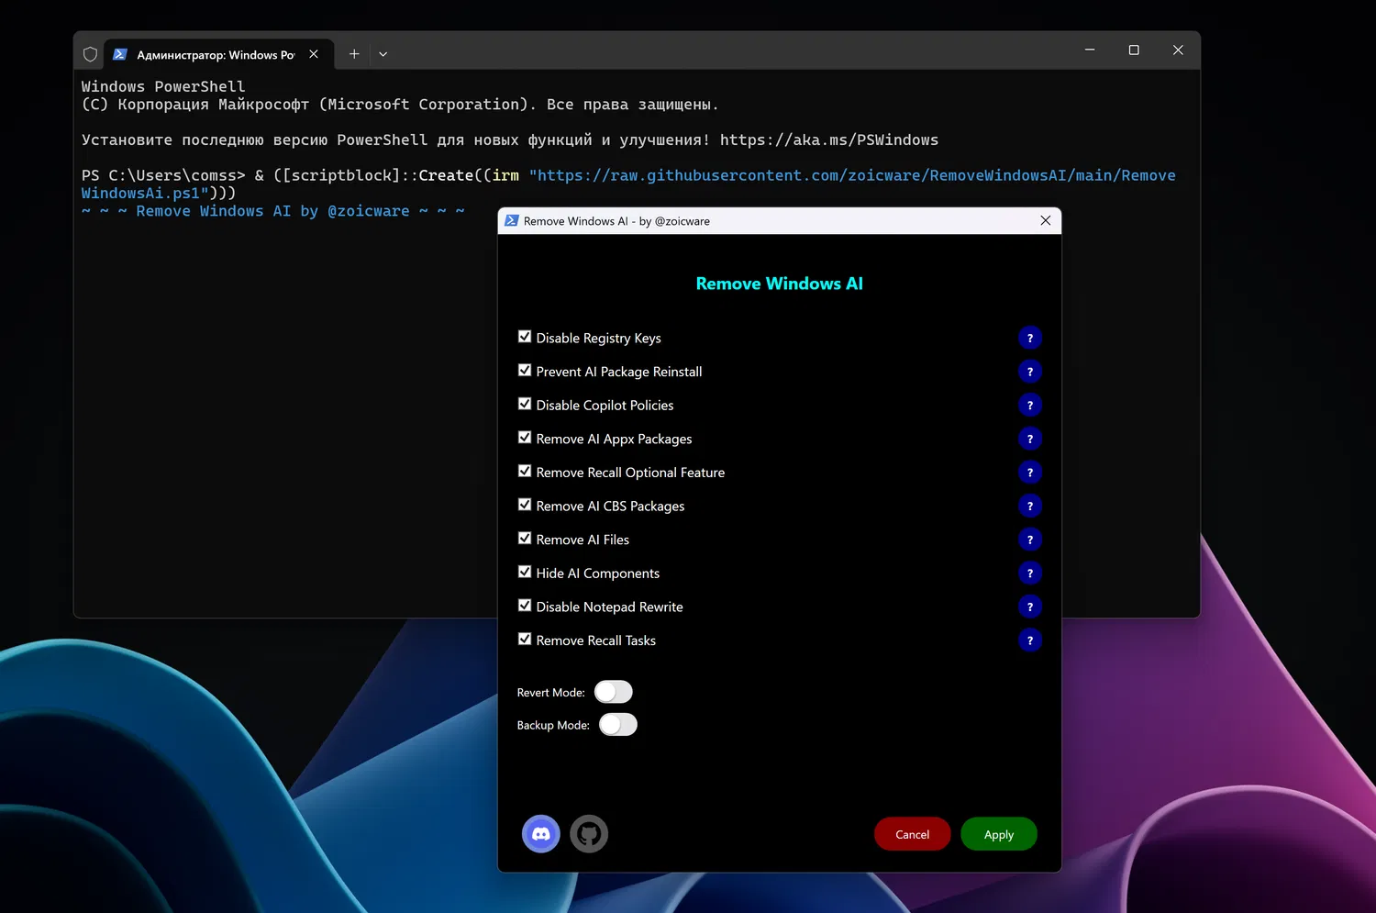Select the Administrator Windows PowerShell tab

(217, 55)
